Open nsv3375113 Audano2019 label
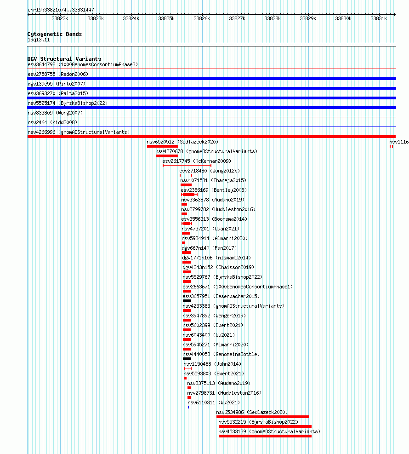The width and height of the screenshot is (409, 454). coord(219,383)
